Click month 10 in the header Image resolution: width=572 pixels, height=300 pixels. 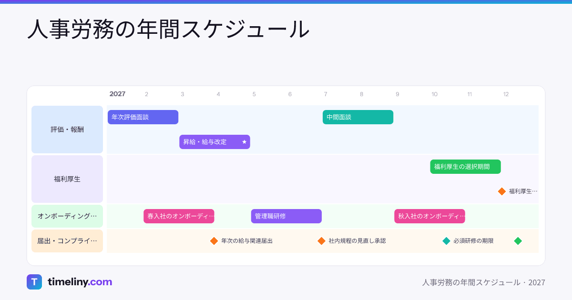(x=434, y=94)
